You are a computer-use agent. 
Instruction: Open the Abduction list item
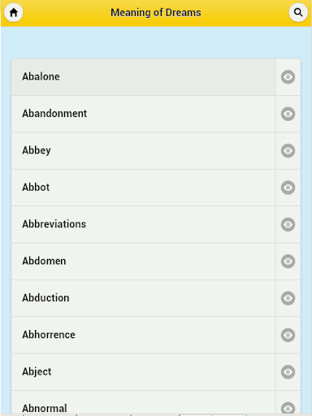(143, 298)
